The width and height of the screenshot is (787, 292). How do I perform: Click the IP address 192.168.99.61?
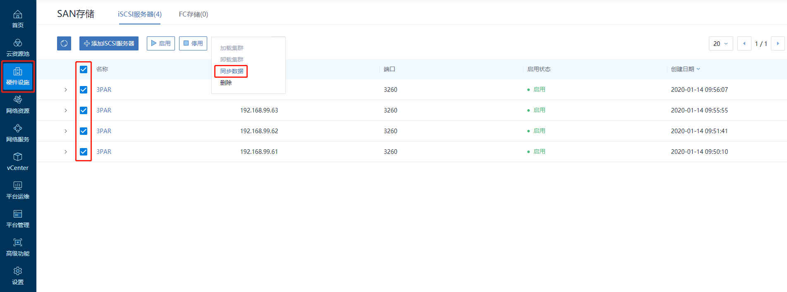click(x=259, y=152)
